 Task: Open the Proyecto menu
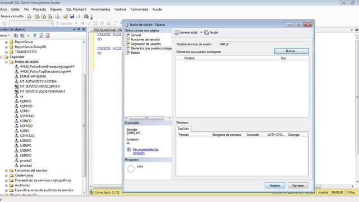(x=39, y=10)
